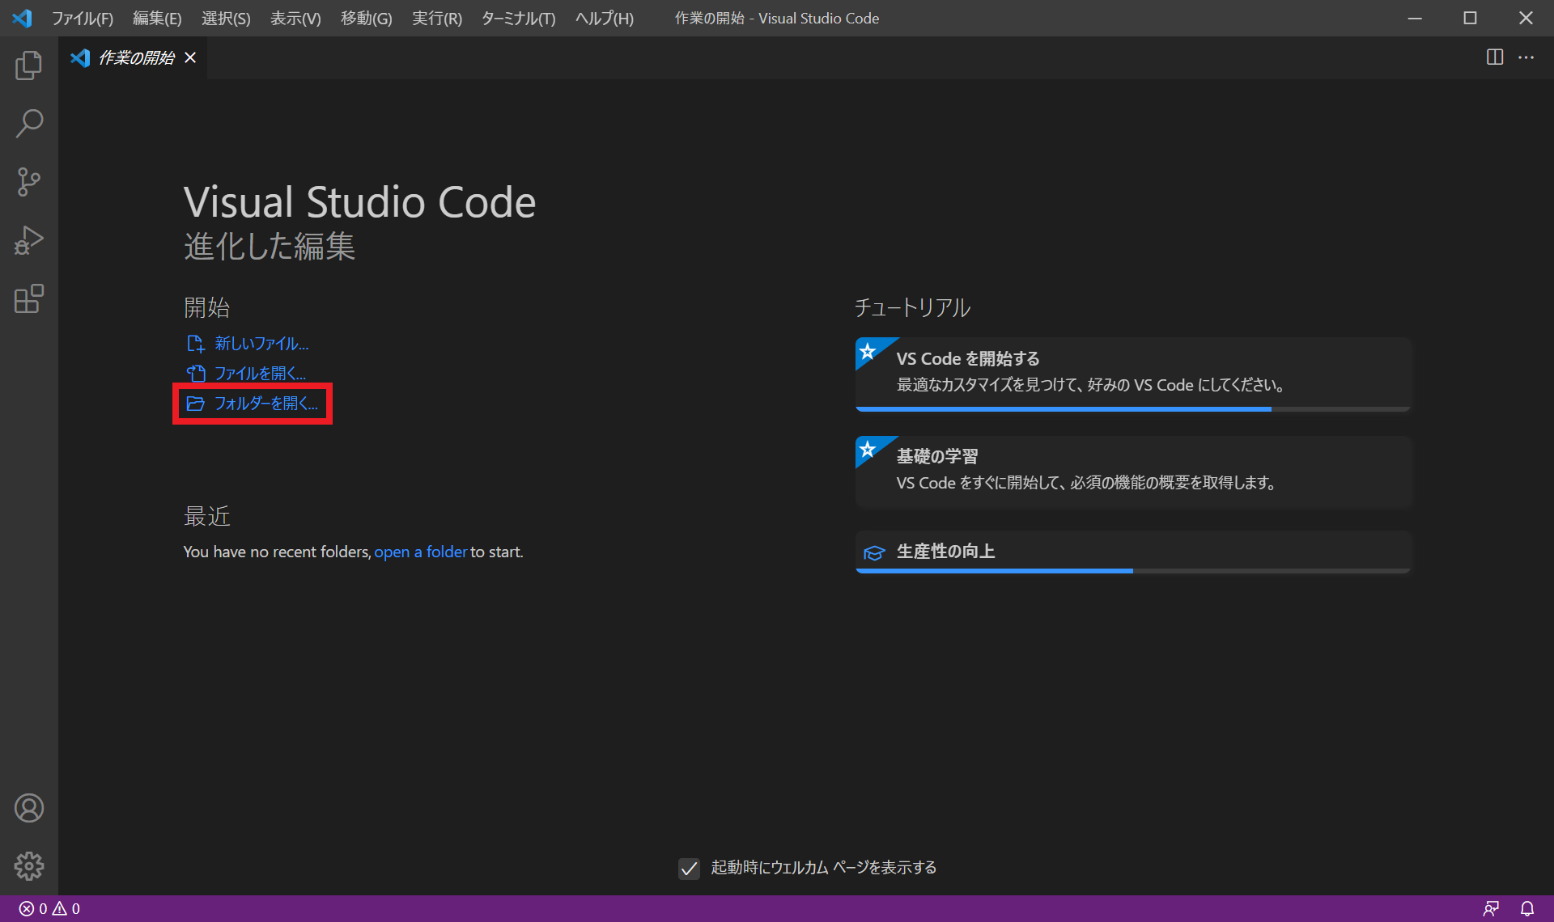1554x922 pixels.
Task: Click split editor right icon
Action: [1494, 57]
